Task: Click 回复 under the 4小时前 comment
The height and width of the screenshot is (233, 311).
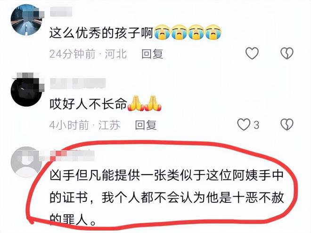Action: pyautogui.click(x=146, y=125)
